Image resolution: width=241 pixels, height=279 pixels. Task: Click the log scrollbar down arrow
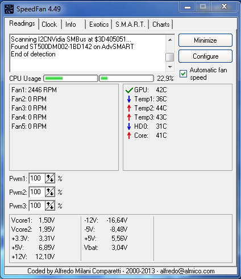[x=170, y=67]
